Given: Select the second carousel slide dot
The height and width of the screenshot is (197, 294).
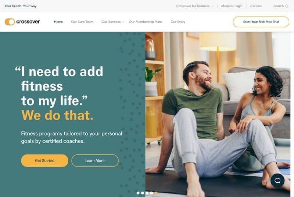Looking at the screenshot, I should point(143,193).
